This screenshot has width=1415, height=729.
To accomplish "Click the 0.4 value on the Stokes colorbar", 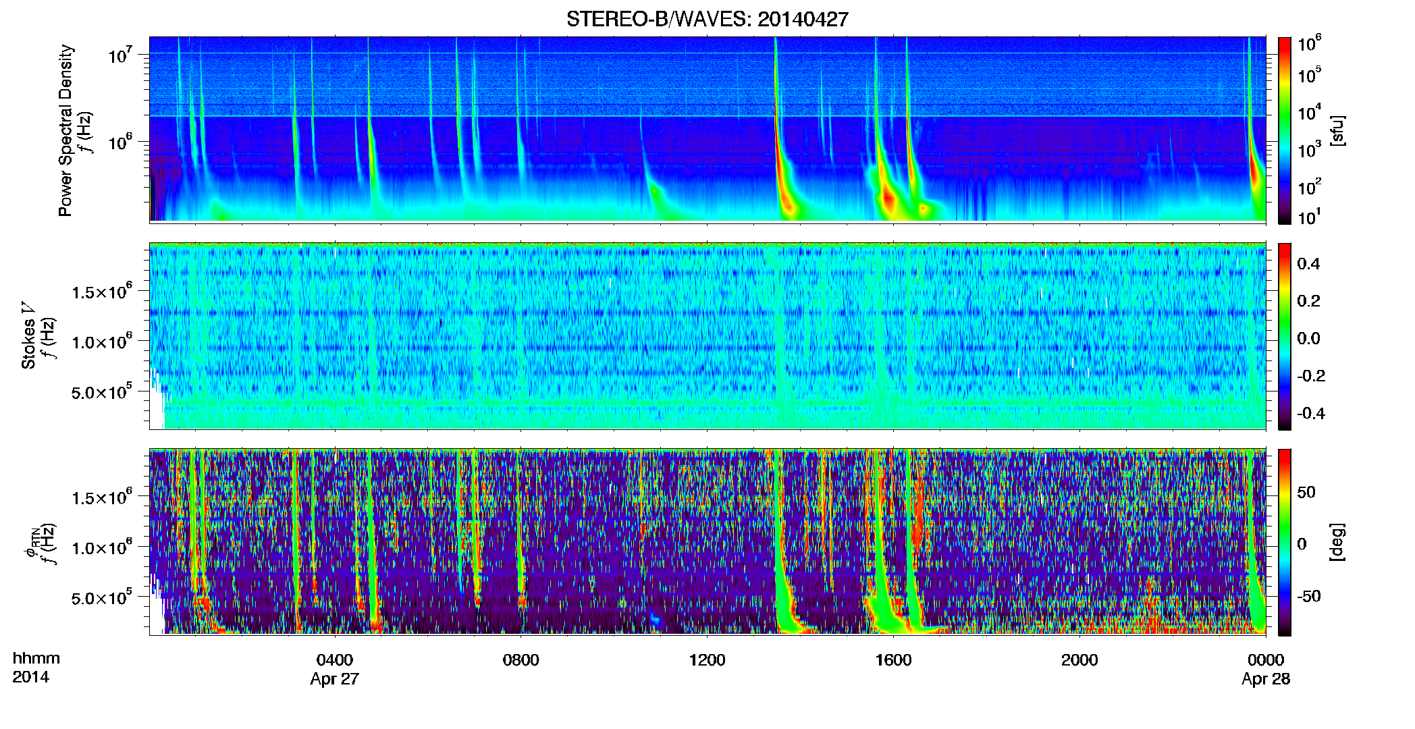I will [1308, 264].
